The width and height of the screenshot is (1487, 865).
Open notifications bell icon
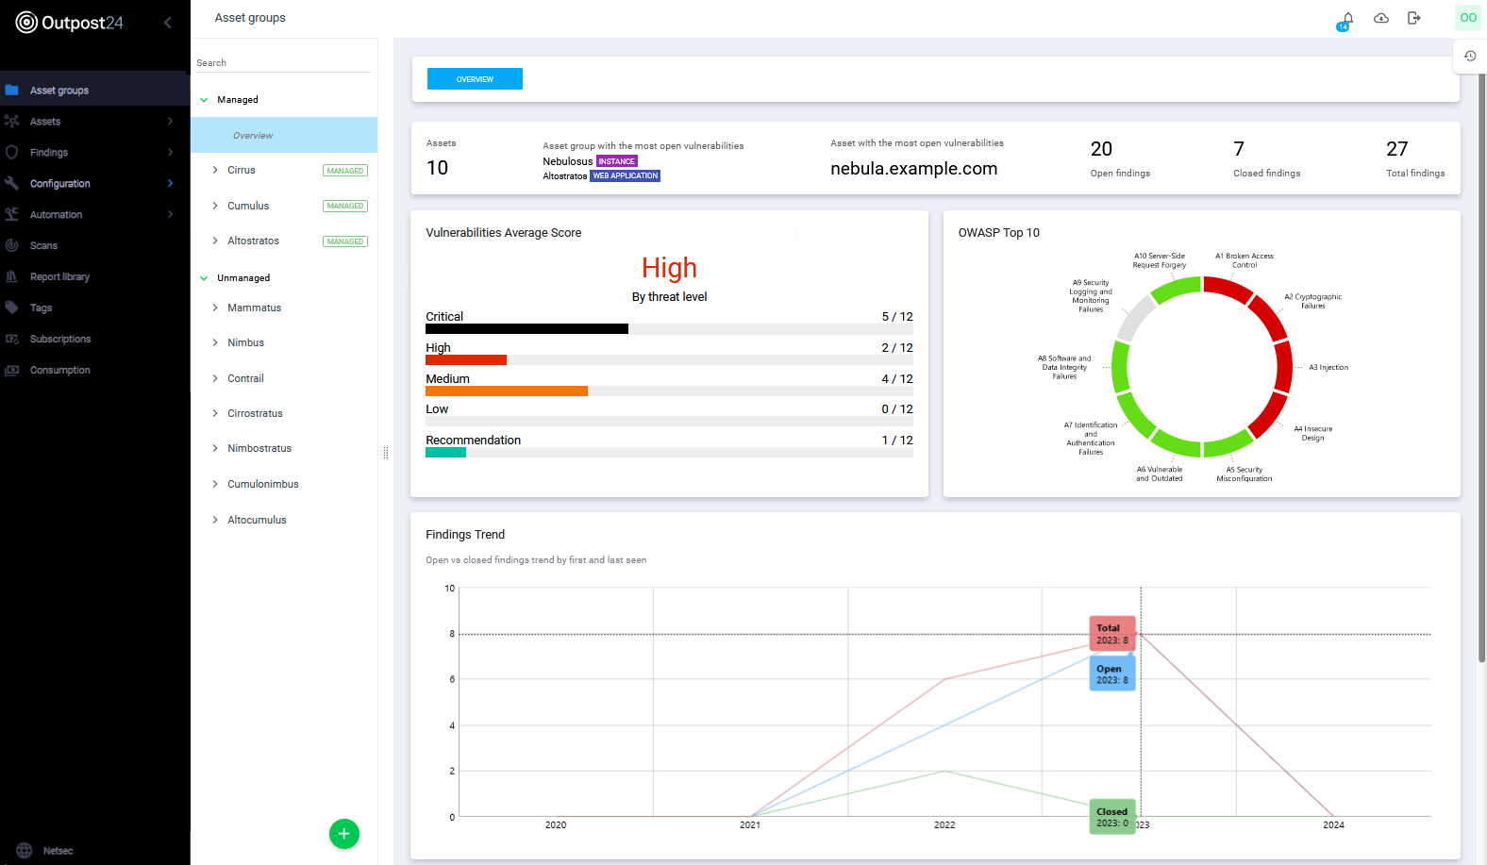point(1347,19)
